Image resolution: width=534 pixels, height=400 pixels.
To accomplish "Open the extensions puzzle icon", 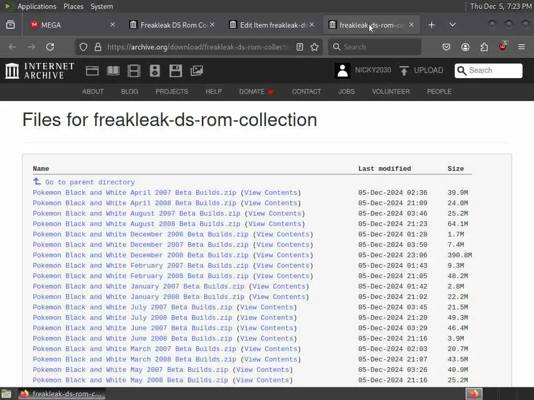I will 484,46.
